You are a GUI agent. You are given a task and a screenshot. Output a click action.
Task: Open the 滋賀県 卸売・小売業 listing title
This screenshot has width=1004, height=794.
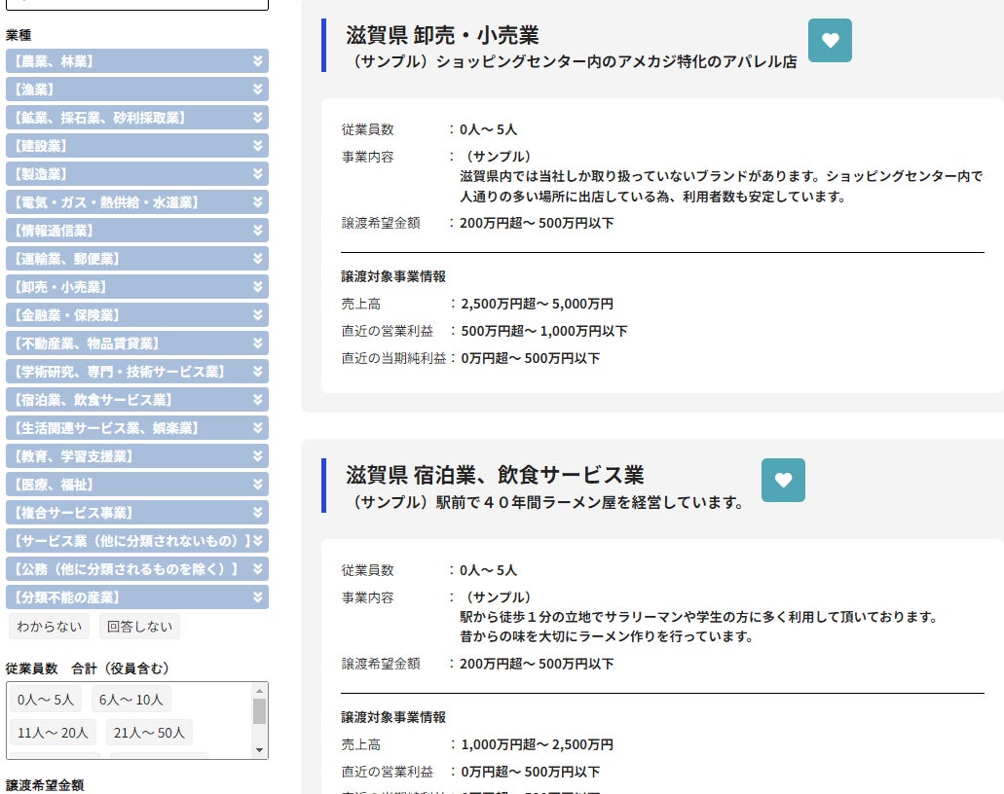pos(442,35)
